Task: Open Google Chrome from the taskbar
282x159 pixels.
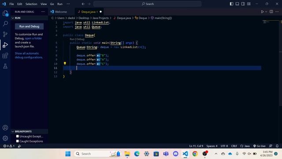Action: tap(195, 154)
